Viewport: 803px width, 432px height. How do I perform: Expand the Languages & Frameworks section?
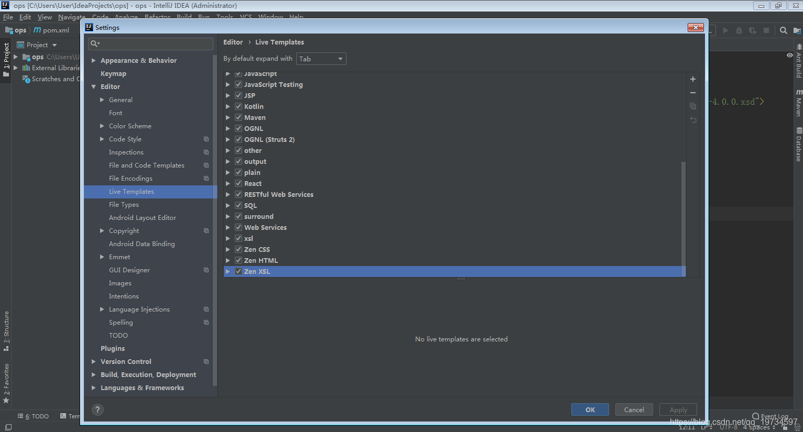94,388
